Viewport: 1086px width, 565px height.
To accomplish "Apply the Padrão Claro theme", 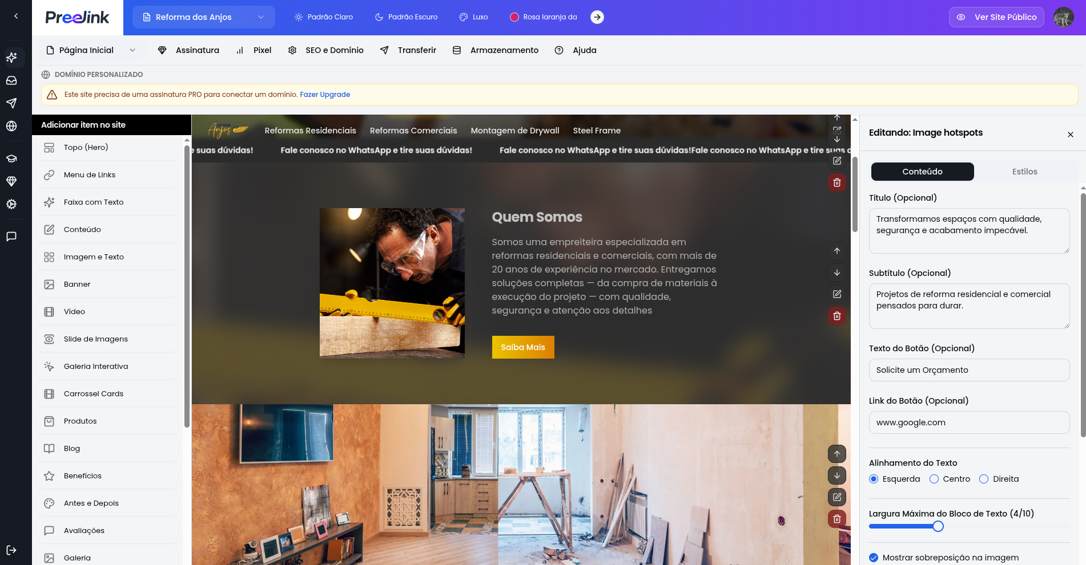I will point(324,17).
